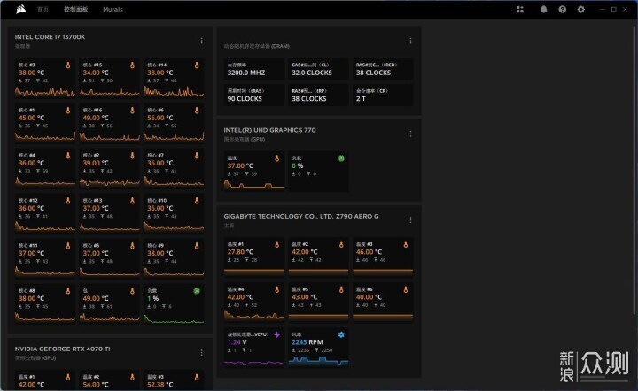Click thermometer icon on 核心 #14 tile
Image resolution: width=638 pixels, height=391 pixels.
point(197,65)
